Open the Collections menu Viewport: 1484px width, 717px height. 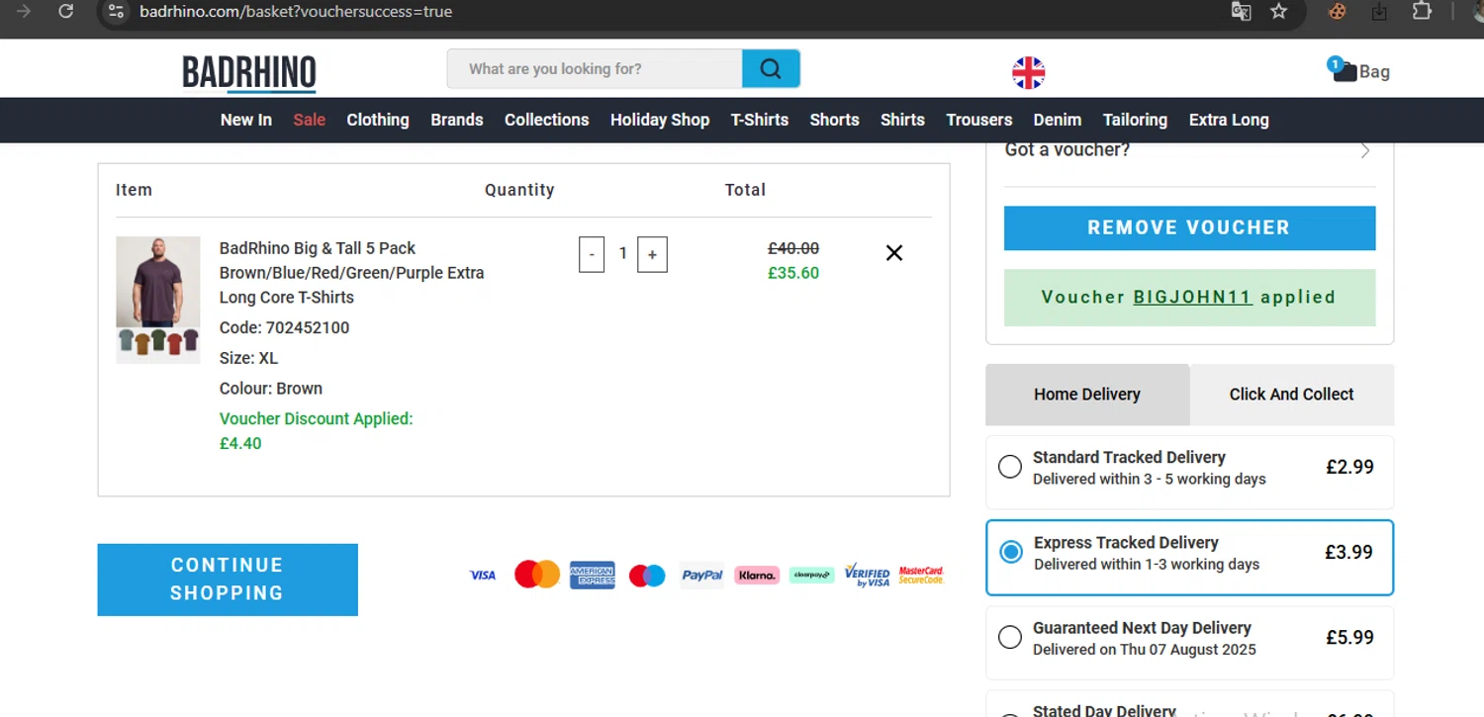pos(547,120)
